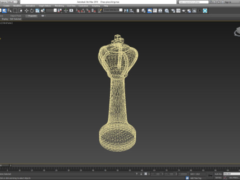Click the Render Production teapot icon

pos(183,10)
